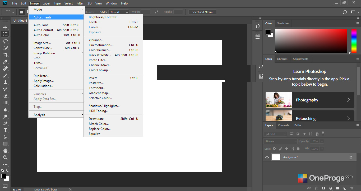The width and height of the screenshot is (361, 191).
Task: Select the Eraser tool
Action: pos(5,96)
